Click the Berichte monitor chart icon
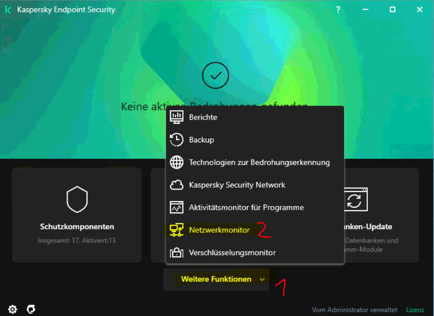The width and height of the screenshot is (434, 316). coord(177,117)
